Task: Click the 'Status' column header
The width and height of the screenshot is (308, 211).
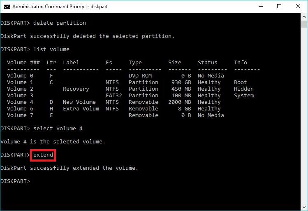Action: 207,63
